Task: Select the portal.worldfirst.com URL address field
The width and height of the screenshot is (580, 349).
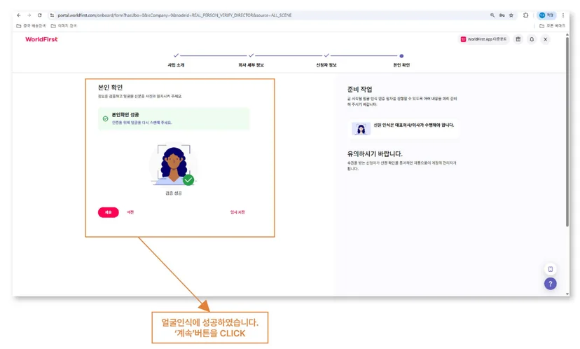Action: click(174, 15)
